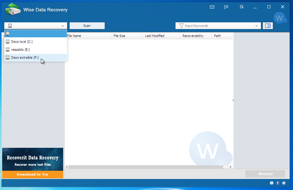Viewport: 293px width, 190px height.
Task: Sort results by the Last Modified column
Action: pyautogui.click(x=154, y=35)
